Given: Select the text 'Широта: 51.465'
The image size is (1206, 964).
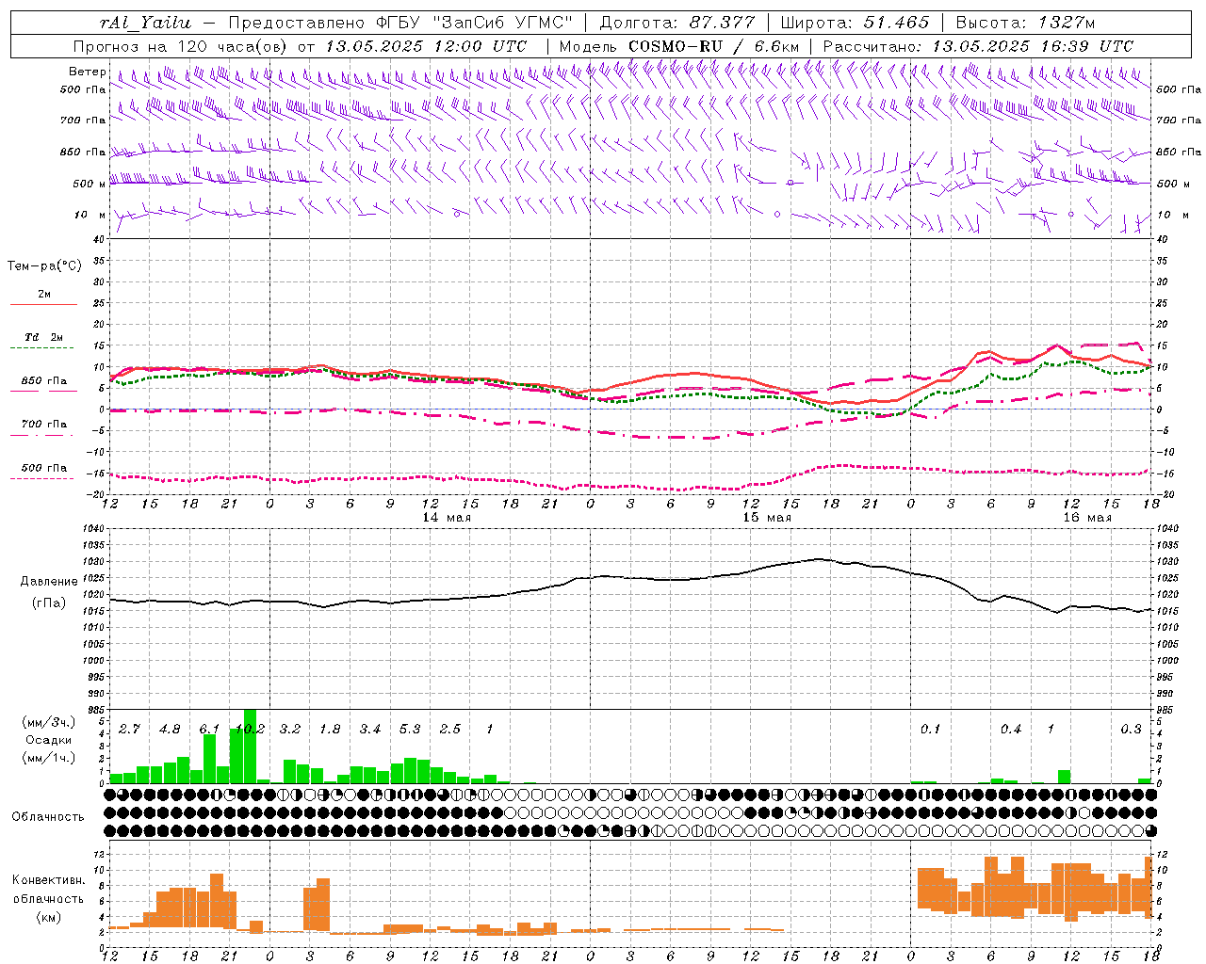Looking at the screenshot, I should coord(855,23).
